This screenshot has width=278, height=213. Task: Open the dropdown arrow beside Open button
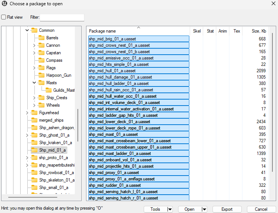(x=204, y=209)
